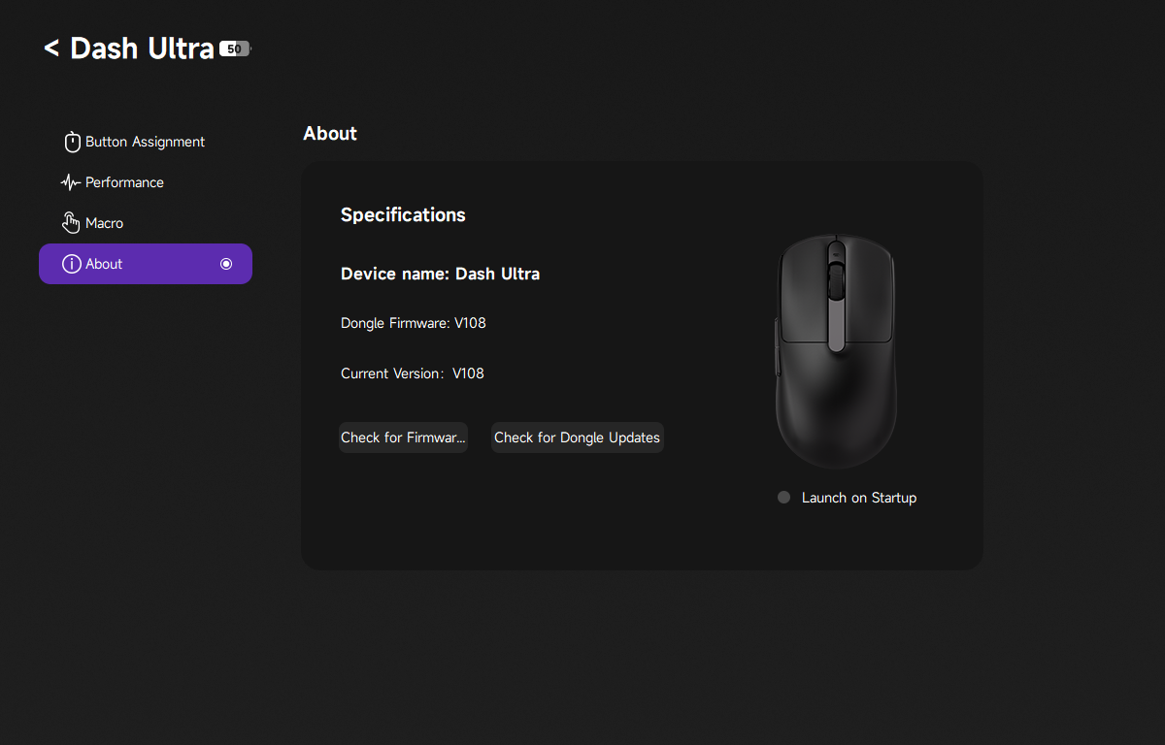Select the About sidebar item

click(146, 264)
